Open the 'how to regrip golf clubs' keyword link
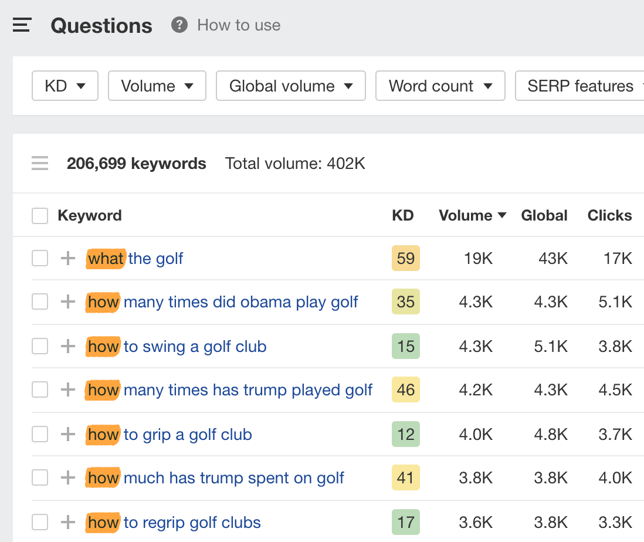Viewport: 644px width, 542px height. 192,522
